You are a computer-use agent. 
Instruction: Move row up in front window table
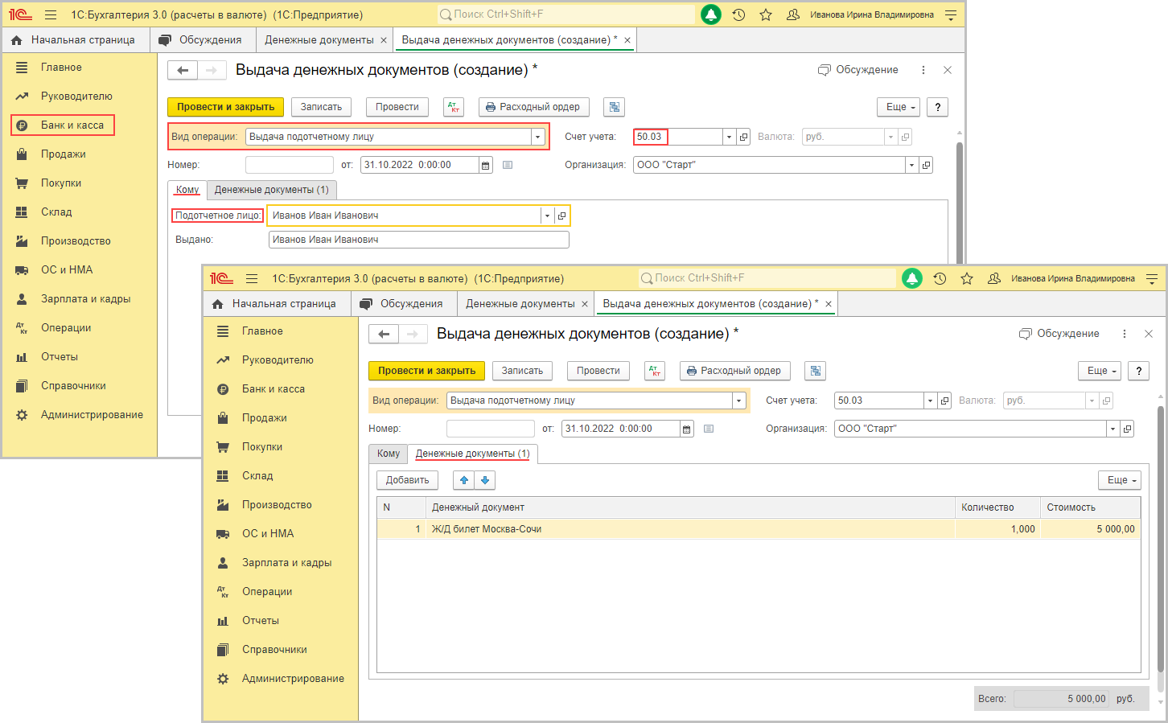coord(464,480)
